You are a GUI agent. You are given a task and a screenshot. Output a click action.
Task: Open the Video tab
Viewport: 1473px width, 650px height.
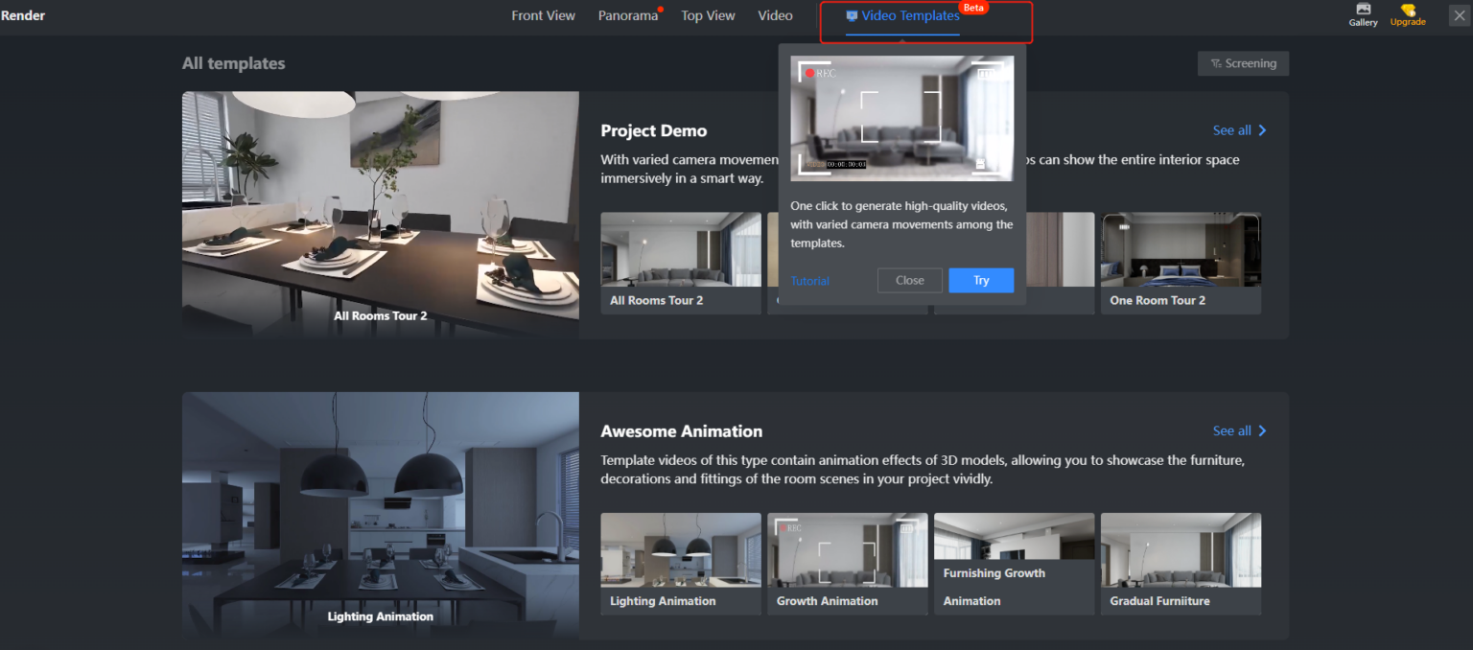[775, 15]
